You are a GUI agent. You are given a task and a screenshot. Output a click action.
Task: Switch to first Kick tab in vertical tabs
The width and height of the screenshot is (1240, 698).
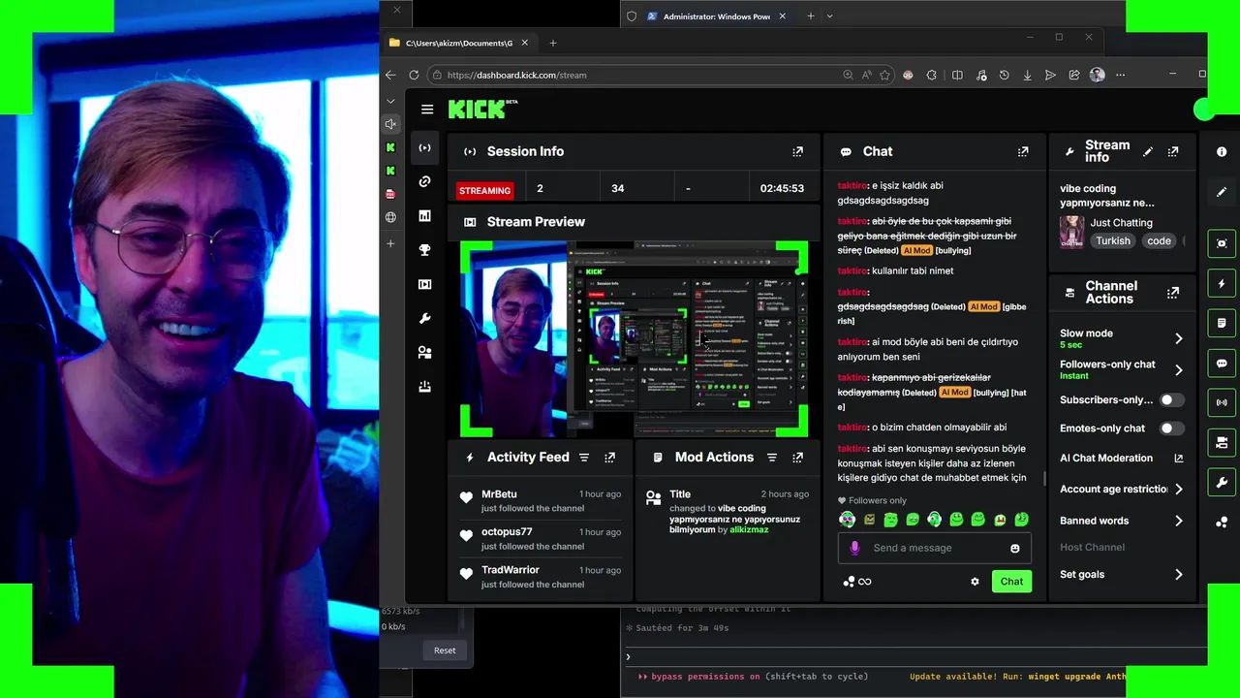390,147
